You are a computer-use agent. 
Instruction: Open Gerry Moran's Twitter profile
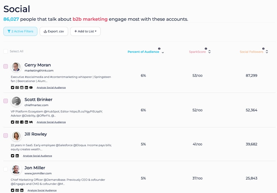[13, 88]
